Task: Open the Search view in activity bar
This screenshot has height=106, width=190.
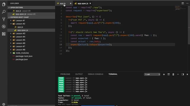Action: (x=4, y=12)
